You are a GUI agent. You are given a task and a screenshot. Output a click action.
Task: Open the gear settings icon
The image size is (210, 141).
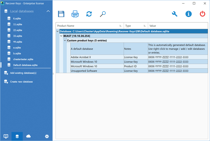(x=47, y=136)
